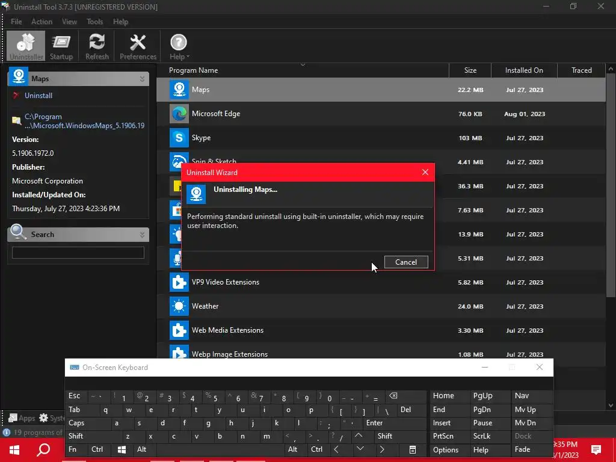Open the Tools menu
Image resolution: width=616 pixels, height=462 pixels.
[x=94, y=22]
